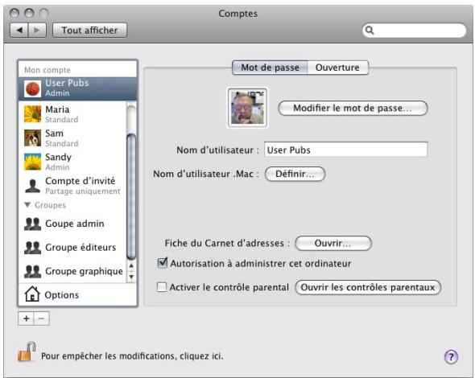Select the User Pubs basketball avatar
Image resolution: width=475 pixels, height=378 pixels.
pos(32,88)
